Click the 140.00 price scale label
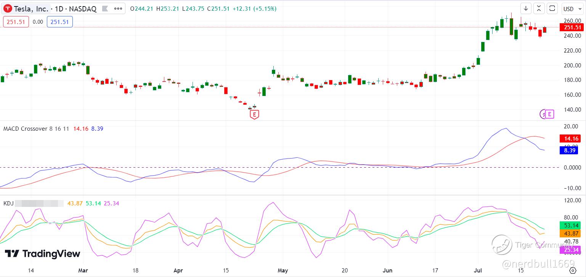The image size is (586, 277). point(572,110)
